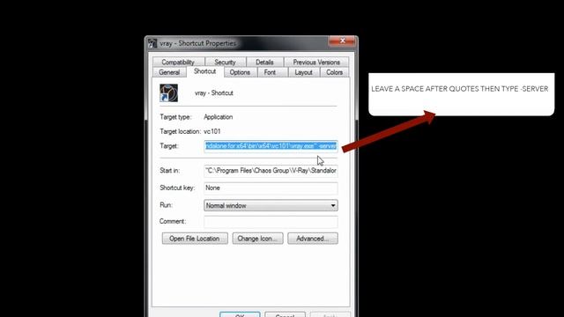Click the Advanced button
564x317 pixels.
click(x=313, y=239)
